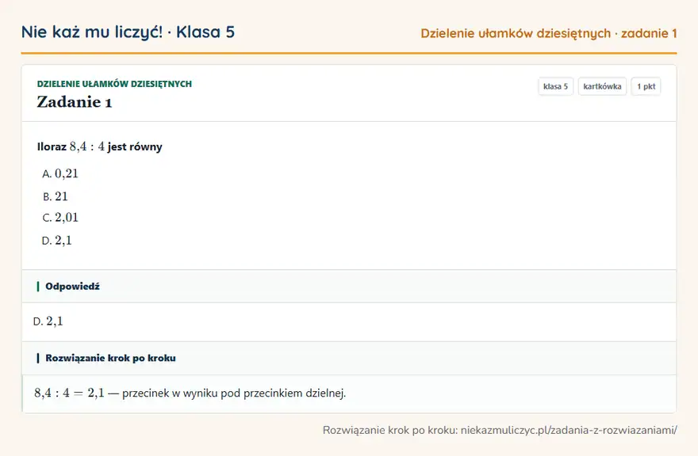Click the 'Rozwiązanie krok po kroku' section header
Image resolution: width=698 pixels, height=456 pixels.
(x=349, y=358)
